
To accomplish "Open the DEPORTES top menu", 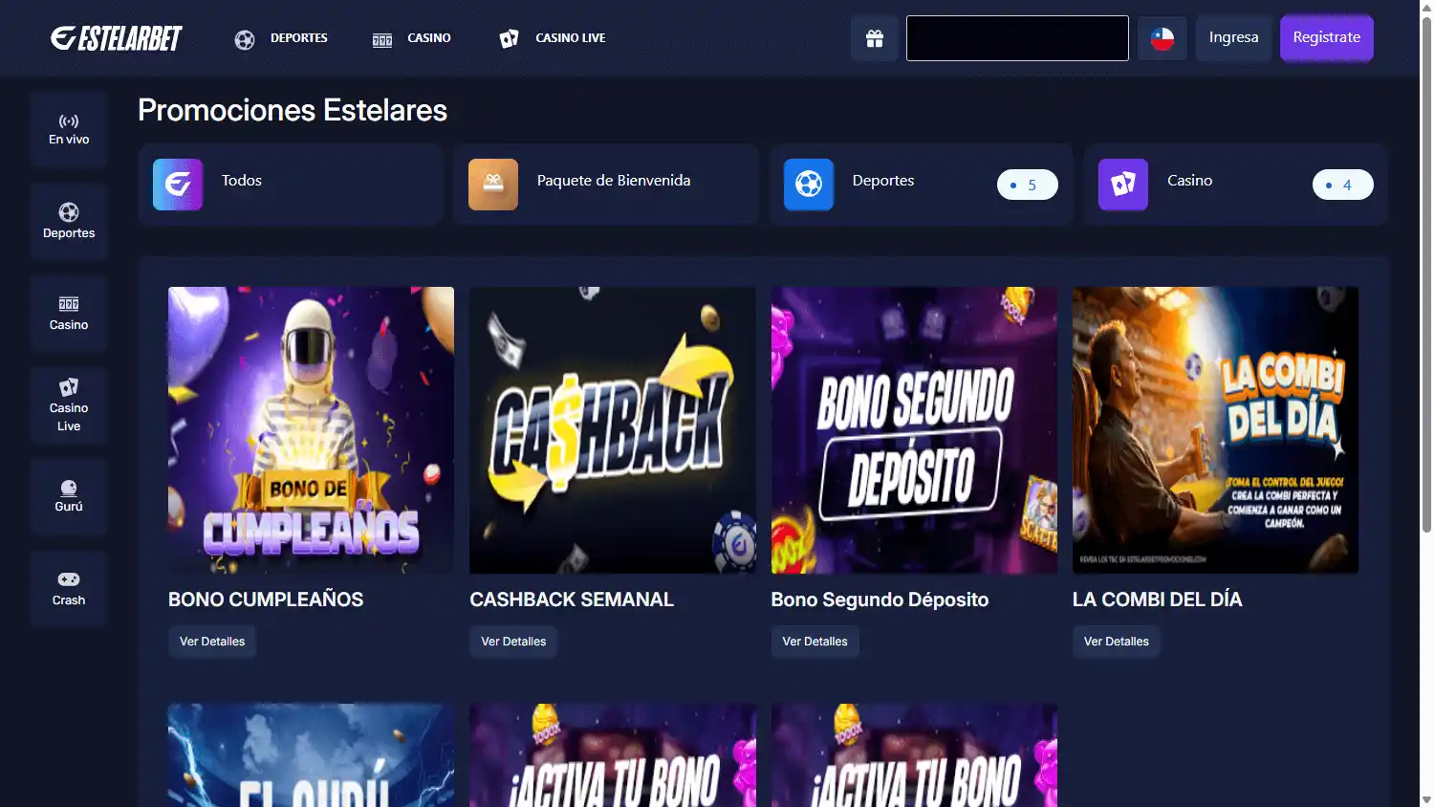I will tap(299, 38).
